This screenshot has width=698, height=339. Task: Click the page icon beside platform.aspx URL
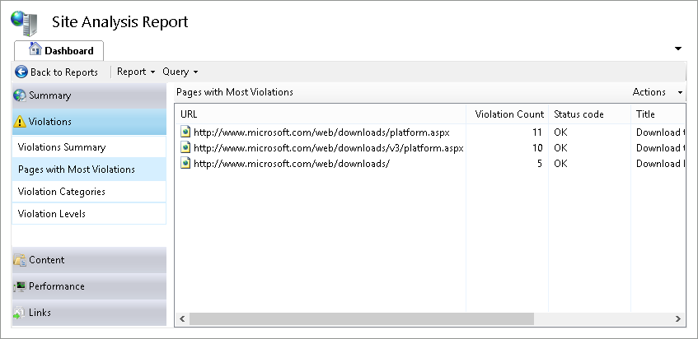coord(186,132)
